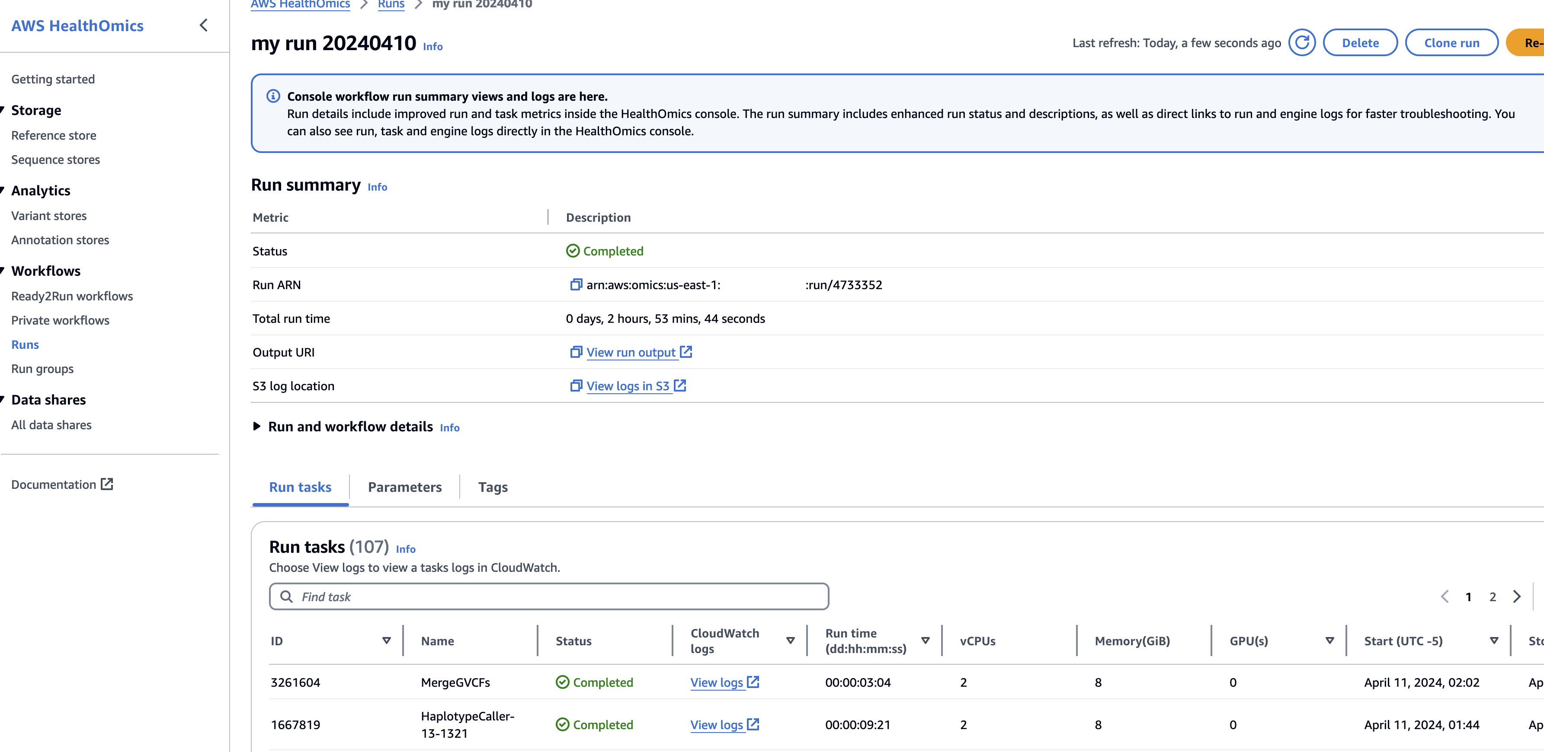Go to page 2 of run tasks
This screenshot has width=1544, height=752.
[1493, 597]
